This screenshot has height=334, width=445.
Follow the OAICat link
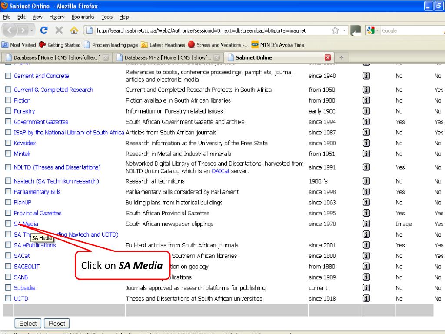click(x=220, y=171)
